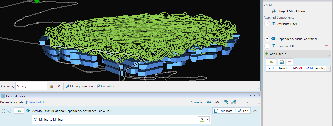Click the Mining Direction toolbar item

[x=79, y=86]
